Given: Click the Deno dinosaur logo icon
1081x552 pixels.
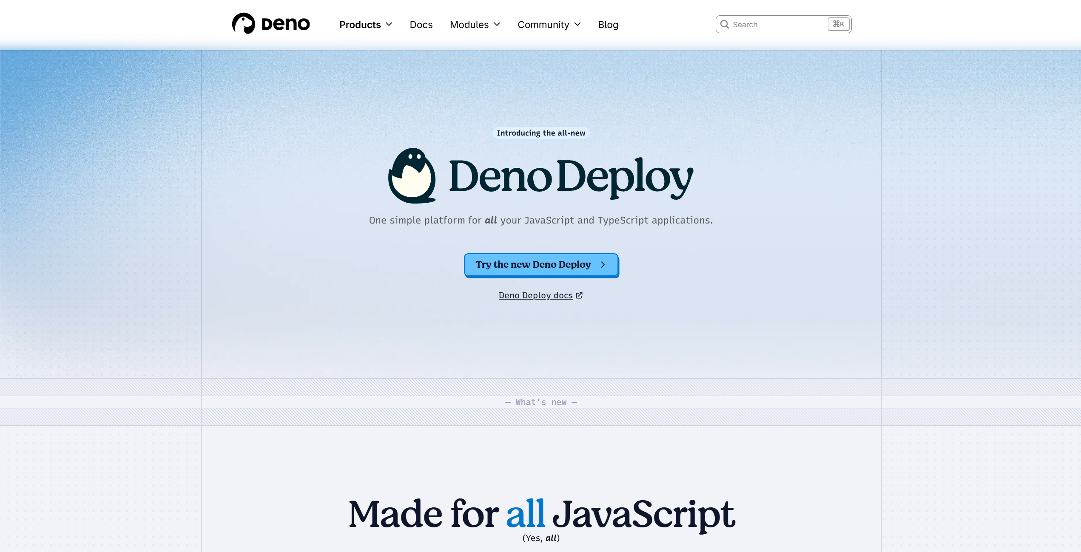Looking at the screenshot, I should click(x=243, y=24).
